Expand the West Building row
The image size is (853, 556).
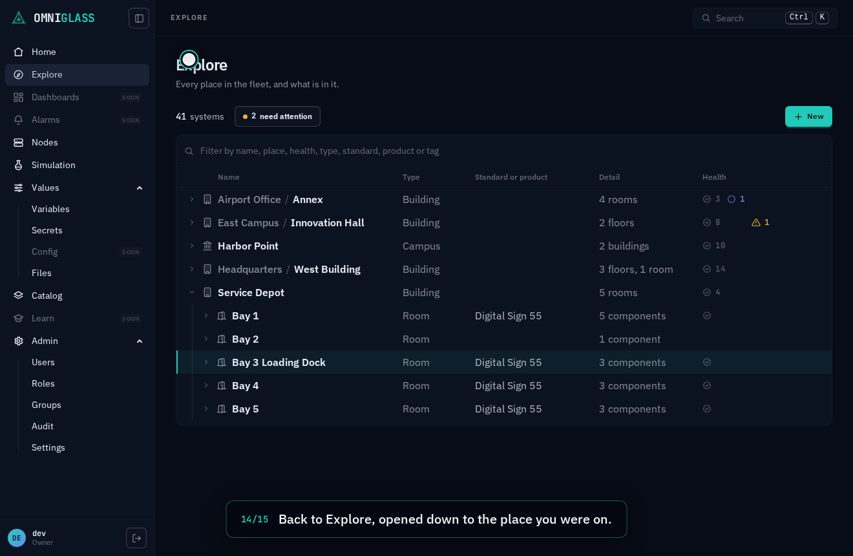[x=192, y=269]
